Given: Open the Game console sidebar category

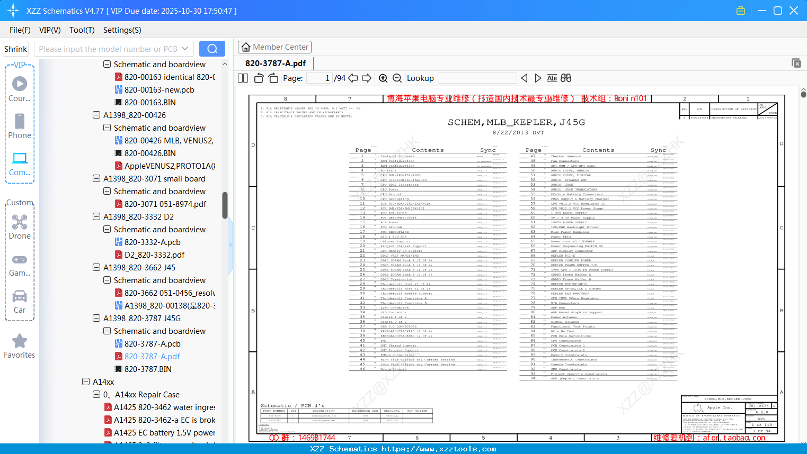Looking at the screenshot, I should click(20, 265).
